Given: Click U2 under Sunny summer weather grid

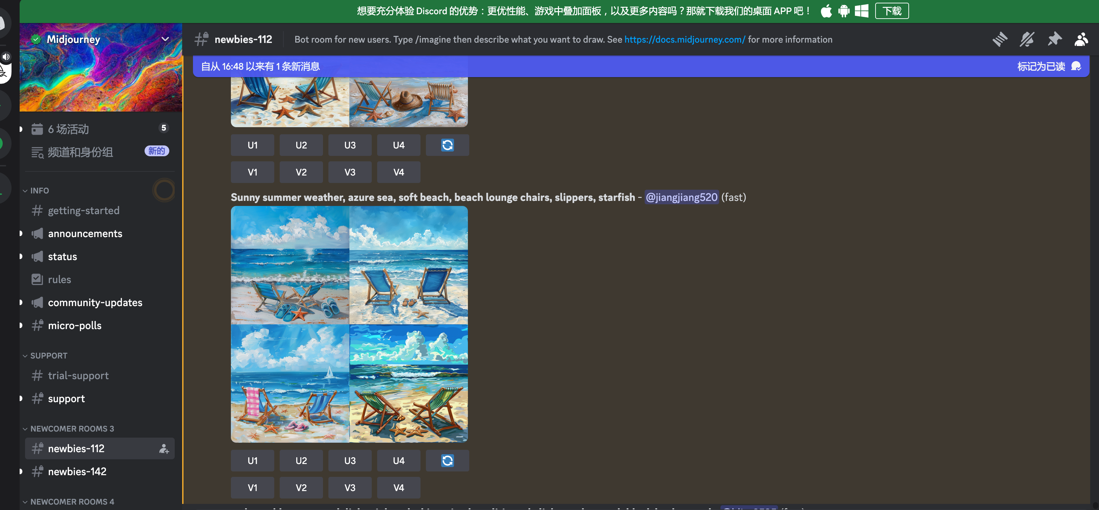Looking at the screenshot, I should tap(301, 461).
